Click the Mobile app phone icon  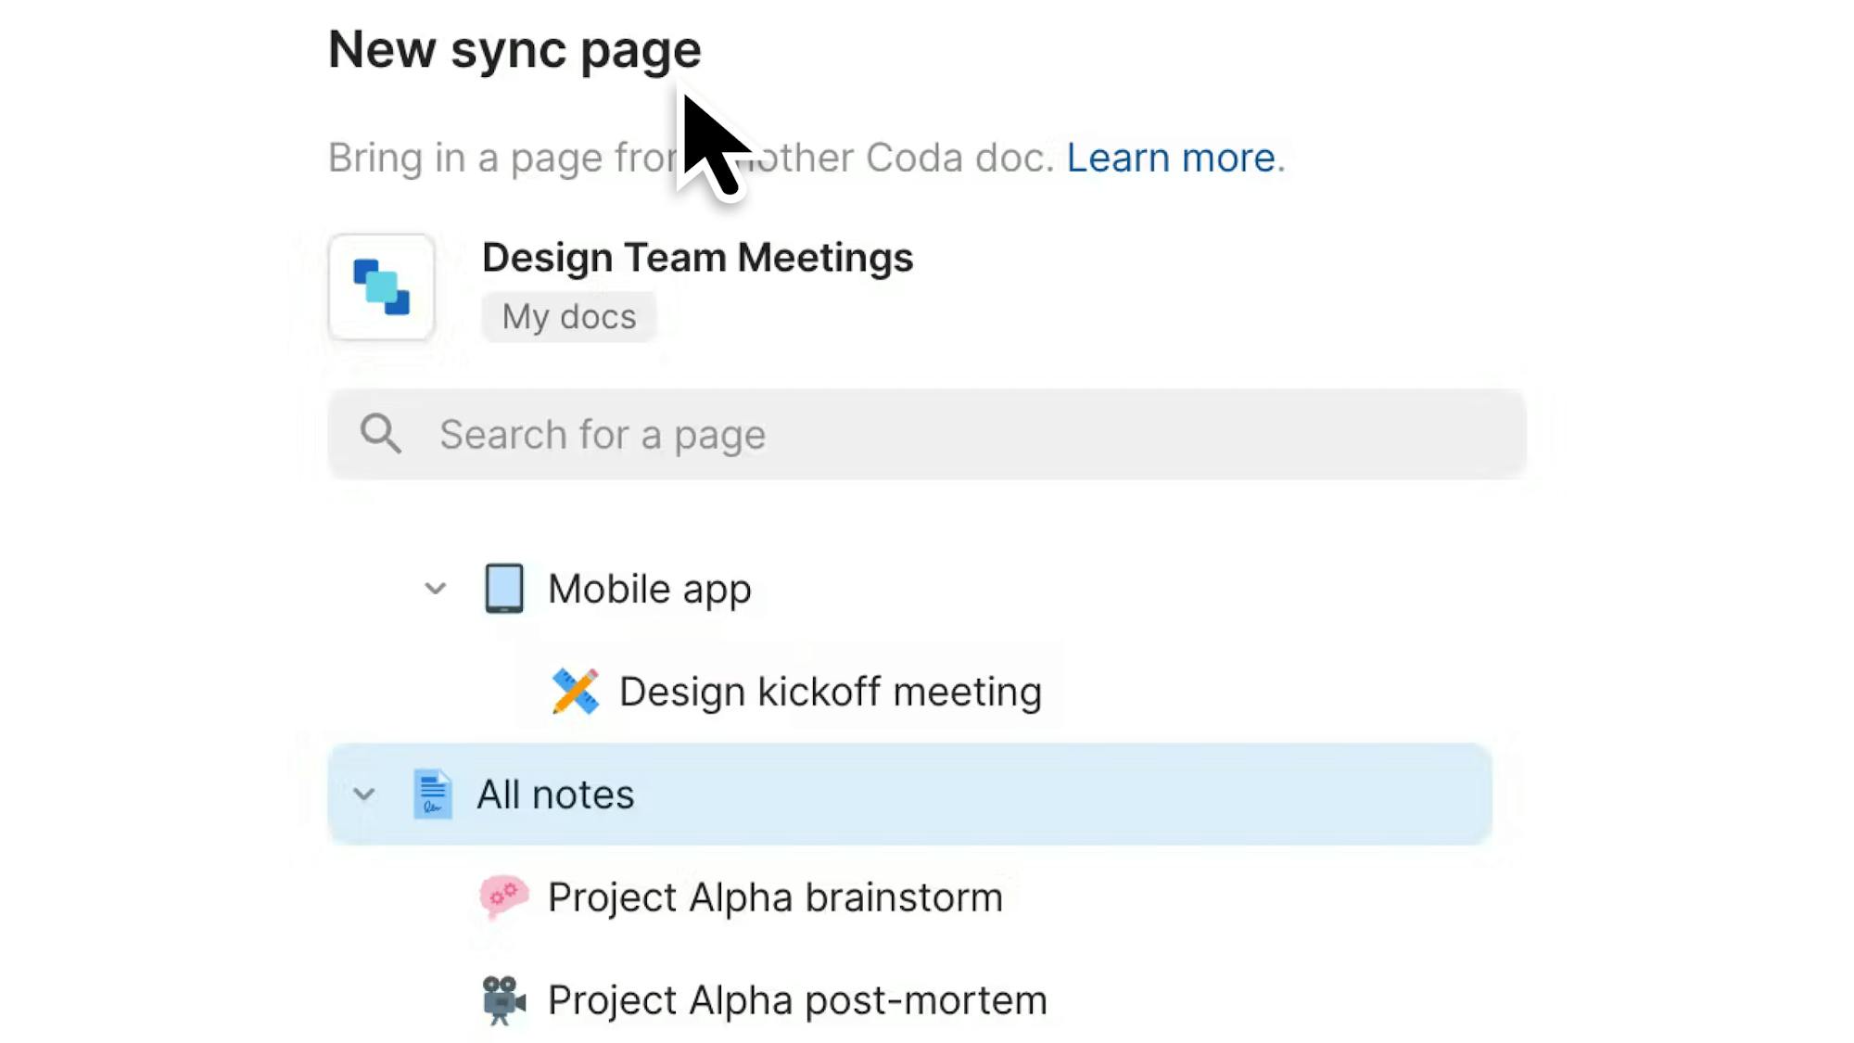coord(503,589)
